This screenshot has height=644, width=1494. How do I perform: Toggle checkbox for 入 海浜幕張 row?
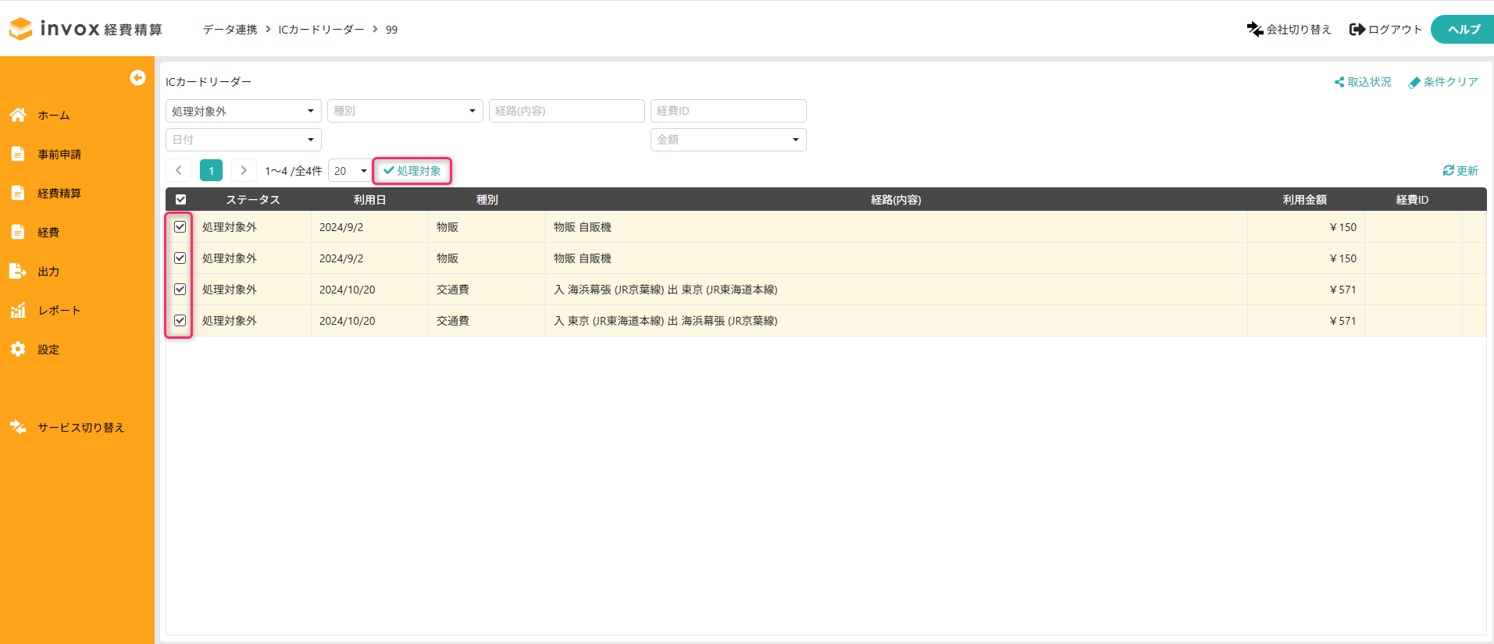click(180, 289)
